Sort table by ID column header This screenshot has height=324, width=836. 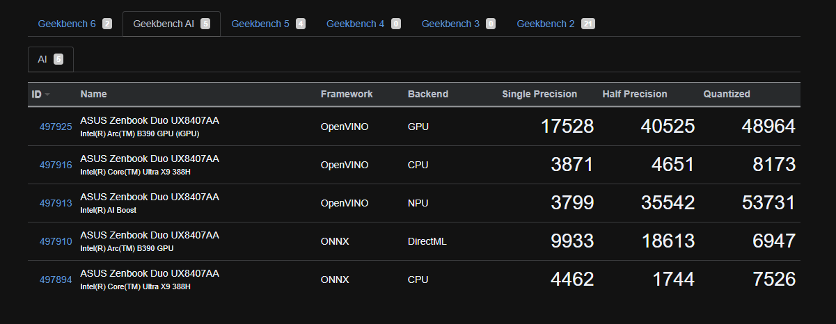point(40,94)
